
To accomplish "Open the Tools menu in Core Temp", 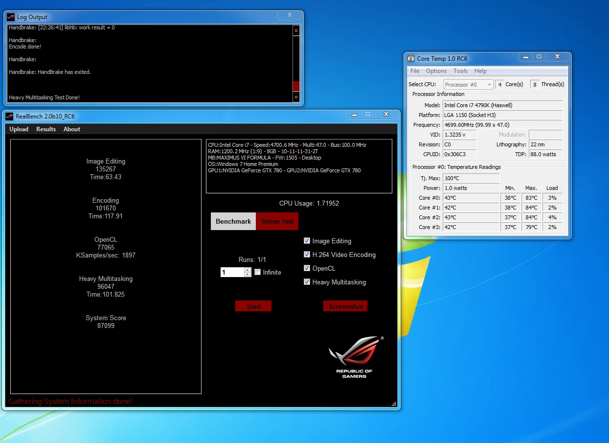I will tap(461, 71).
